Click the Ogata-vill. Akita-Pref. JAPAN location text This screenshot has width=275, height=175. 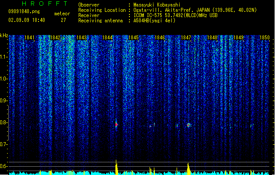[x=195, y=10]
